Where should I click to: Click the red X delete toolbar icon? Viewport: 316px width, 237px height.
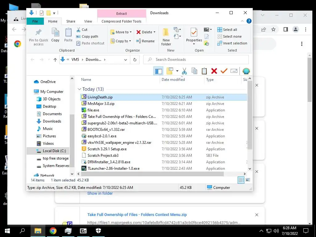214,71
